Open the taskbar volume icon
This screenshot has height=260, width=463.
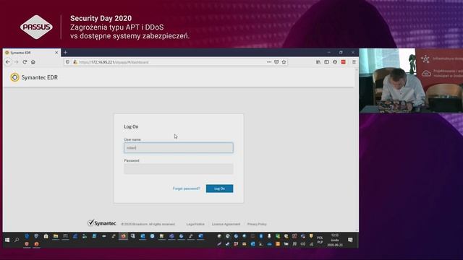[303, 244]
